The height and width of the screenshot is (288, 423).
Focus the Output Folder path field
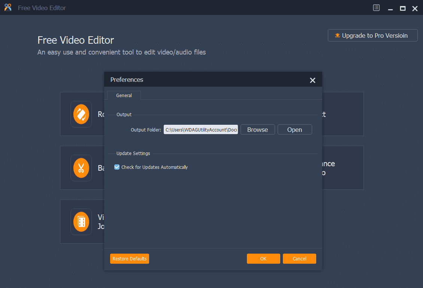(x=200, y=130)
